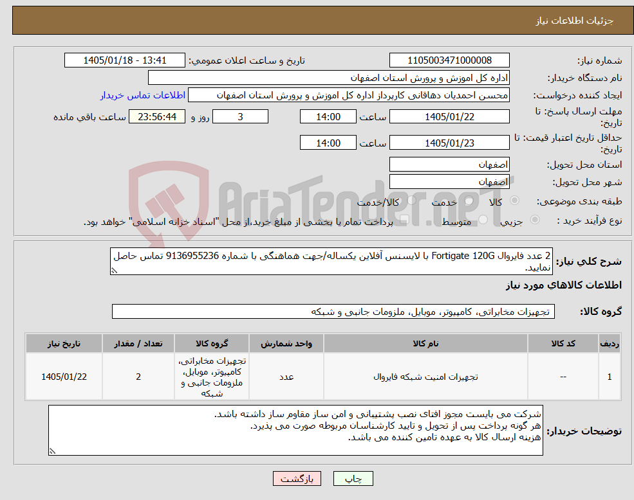
Task: Click the تعداد / مقدار column header
Action: tap(138, 343)
